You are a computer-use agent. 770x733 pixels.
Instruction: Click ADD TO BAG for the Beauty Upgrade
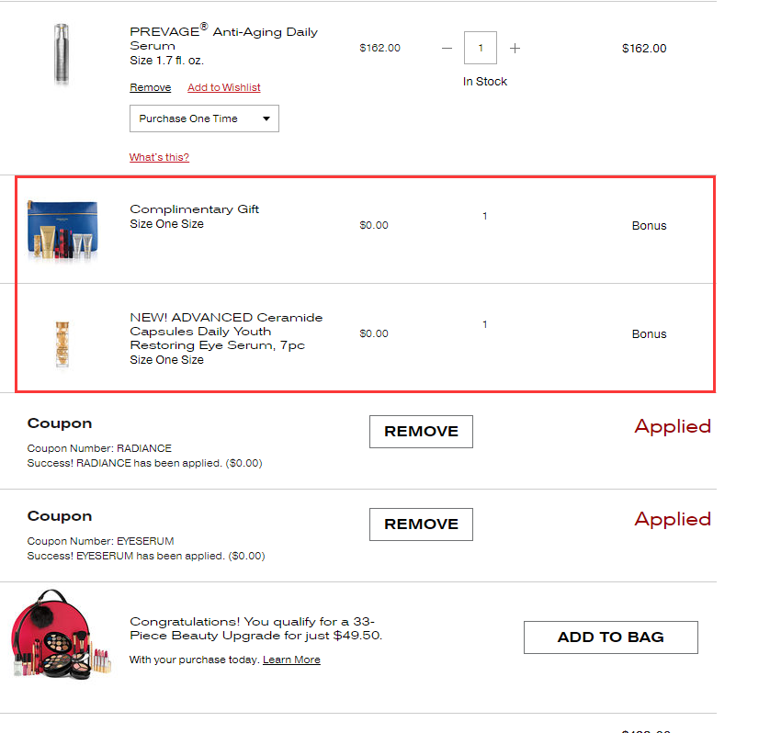coord(610,637)
